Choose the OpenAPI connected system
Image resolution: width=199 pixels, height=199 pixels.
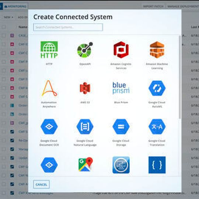(85, 50)
